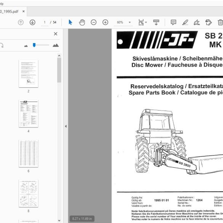Click the JF logo on the page

click(x=157, y=40)
